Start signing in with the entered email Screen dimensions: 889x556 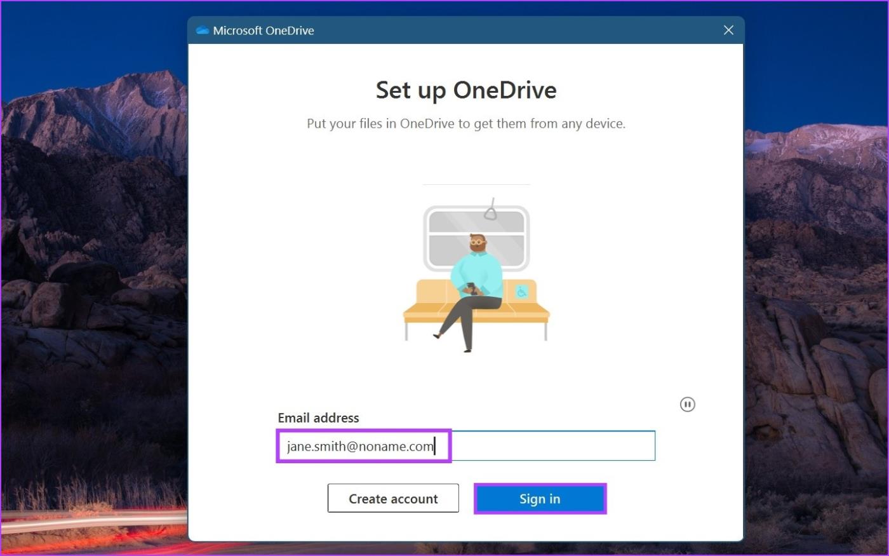pos(540,498)
